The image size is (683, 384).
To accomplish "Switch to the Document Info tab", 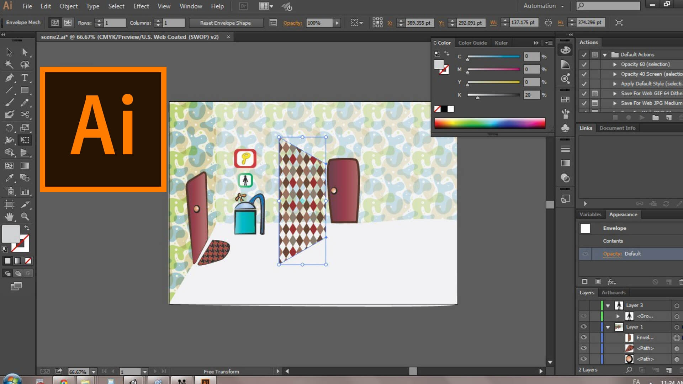I will coord(617,128).
